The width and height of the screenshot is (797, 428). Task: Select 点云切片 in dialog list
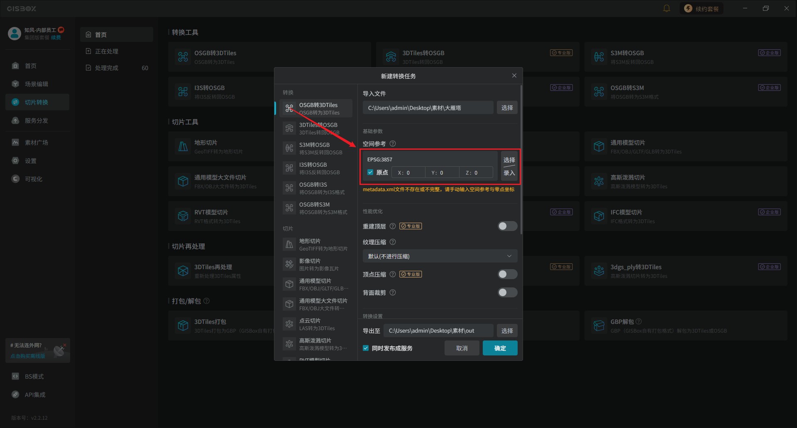pos(316,324)
